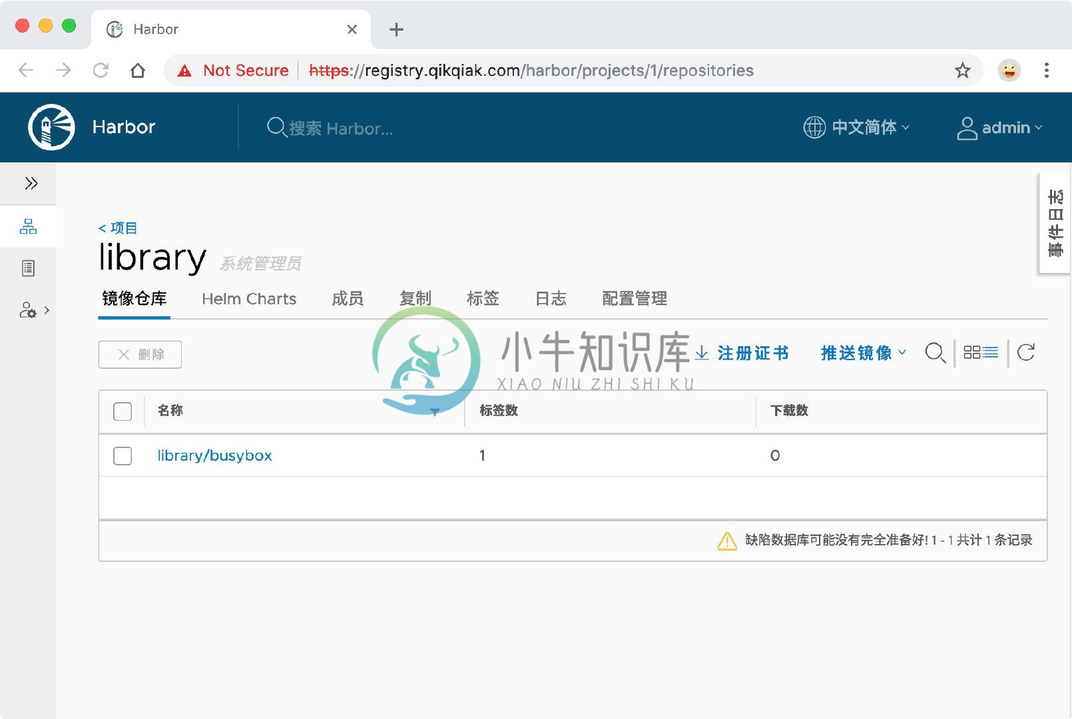Image resolution: width=1072 pixels, height=719 pixels.
Task: Click the browser back arrow
Action: [26, 71]
